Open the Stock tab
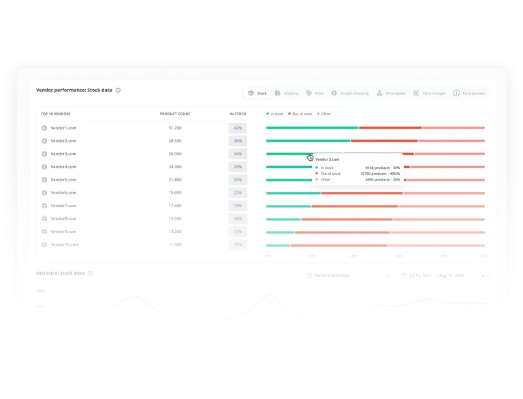 (257, 93)
